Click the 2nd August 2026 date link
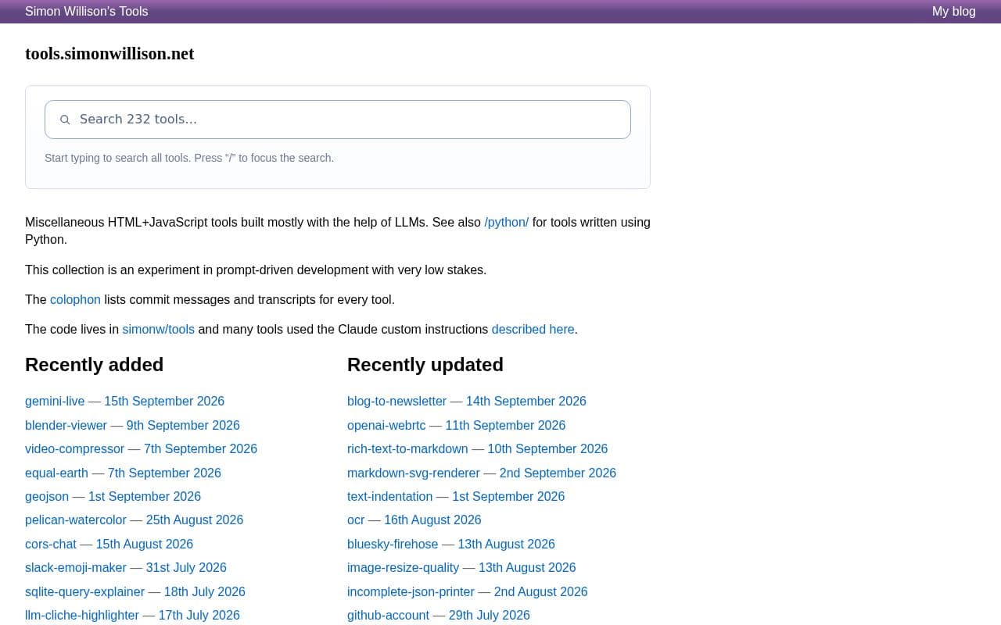Viewport: 1001px width, 625px height. click(540, 591)
